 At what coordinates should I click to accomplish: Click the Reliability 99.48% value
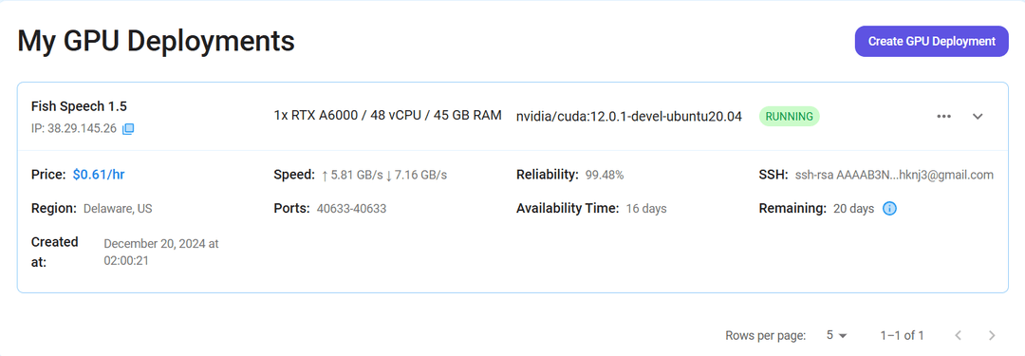tap(605, 175)
